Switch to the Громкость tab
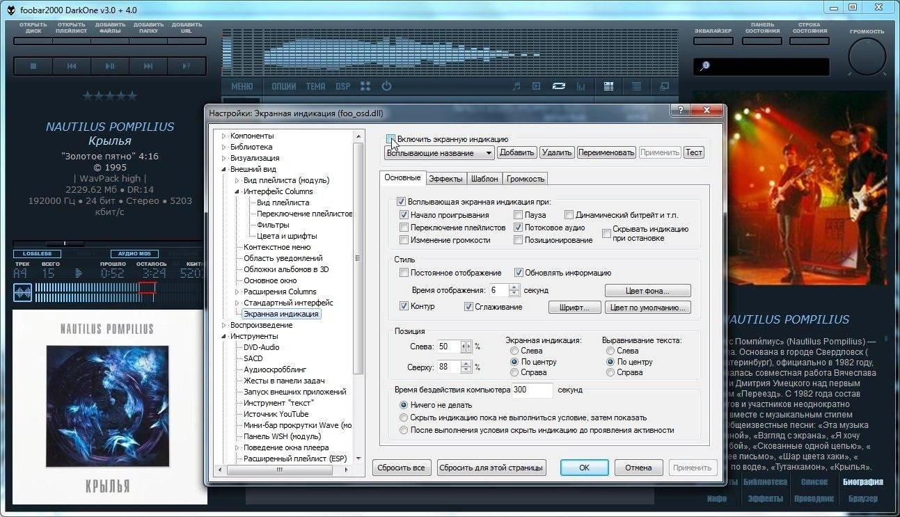Image resolution: width=900 pixels, height=517 pixels. pos(526,178)
